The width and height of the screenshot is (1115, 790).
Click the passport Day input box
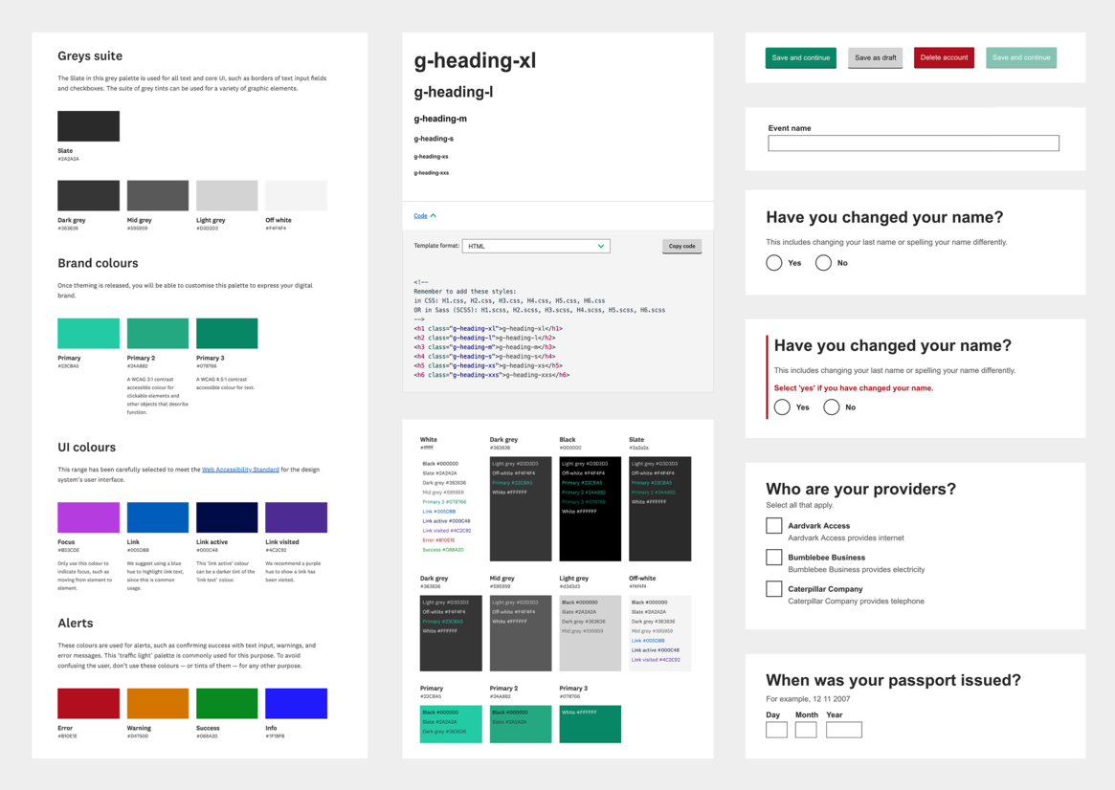(x=776, y=730)
